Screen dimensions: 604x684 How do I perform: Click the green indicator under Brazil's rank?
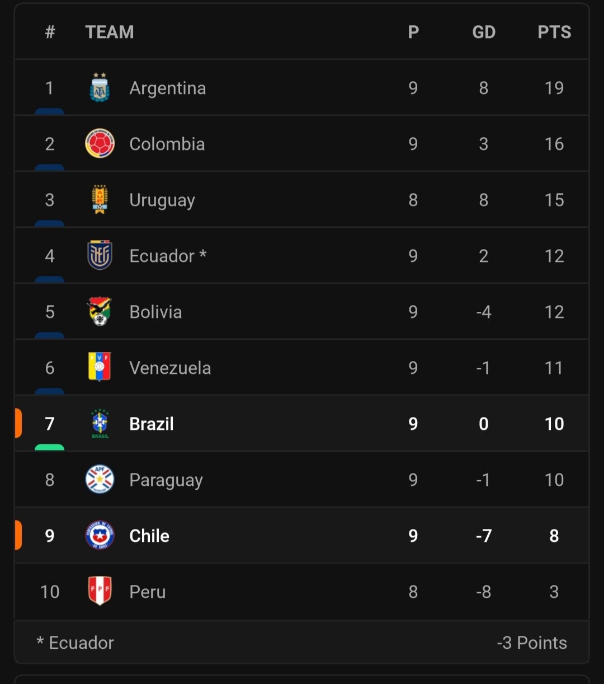[49, 447]
